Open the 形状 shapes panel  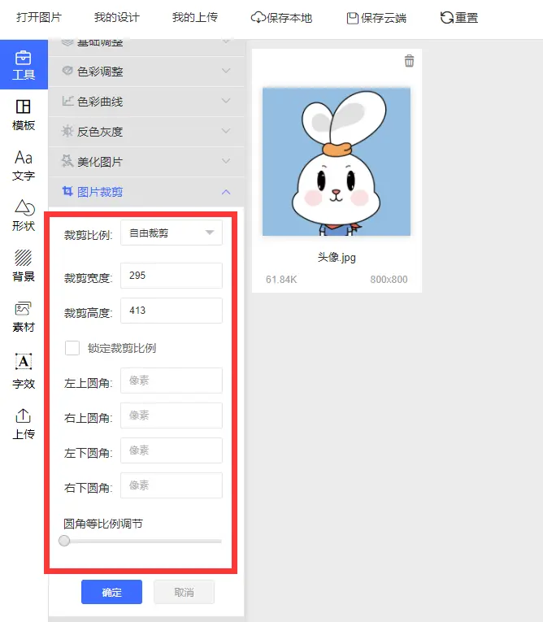point(24,215)
